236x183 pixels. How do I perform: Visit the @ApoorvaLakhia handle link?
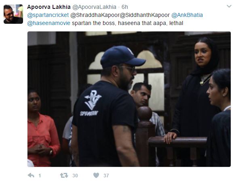(x=94, y=7)
